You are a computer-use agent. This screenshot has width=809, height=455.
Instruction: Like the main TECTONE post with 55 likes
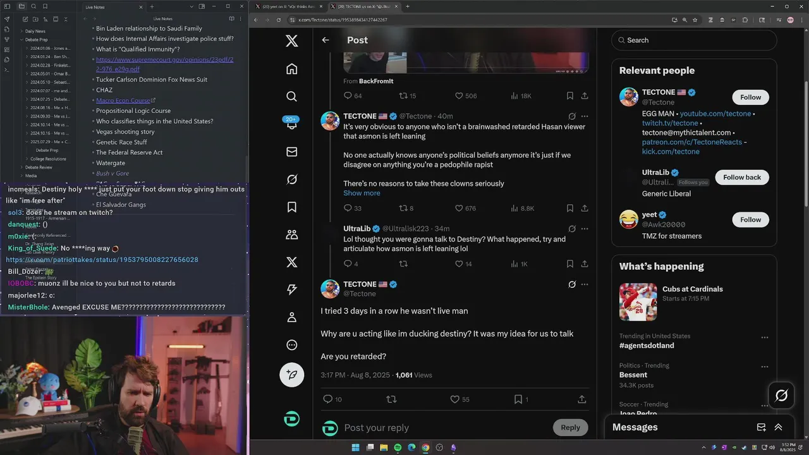click(x=454, y=399)
